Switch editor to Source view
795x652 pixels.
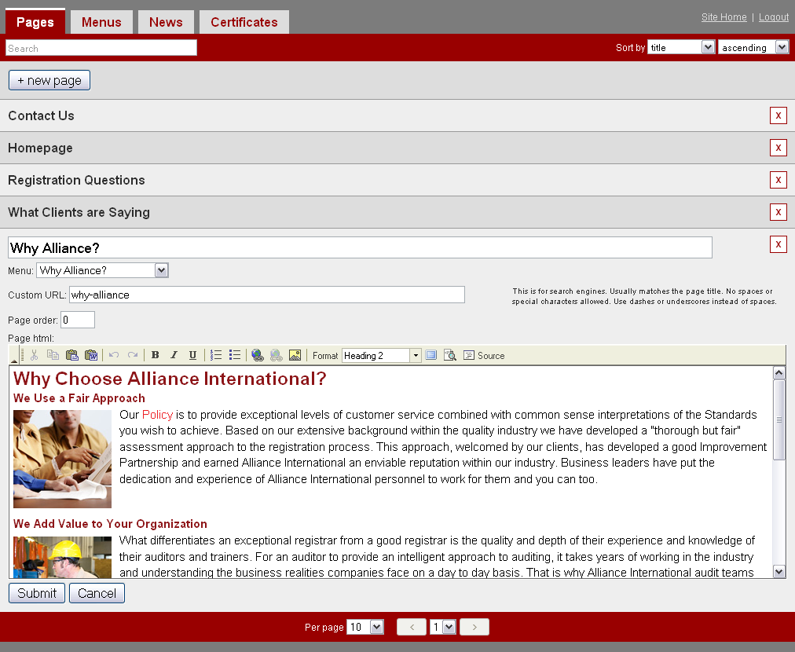pyautogui.click(x=484, y=355)
